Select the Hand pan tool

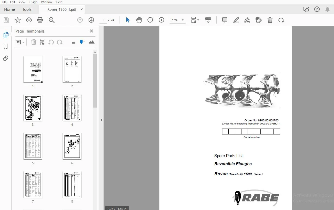[x=139, y=20]
